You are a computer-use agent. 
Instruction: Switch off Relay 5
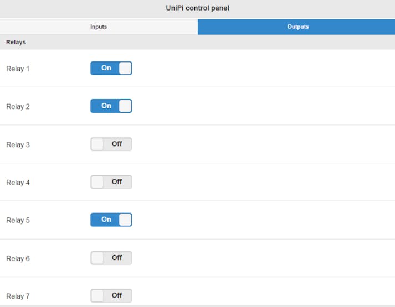(x=111, y=220)
